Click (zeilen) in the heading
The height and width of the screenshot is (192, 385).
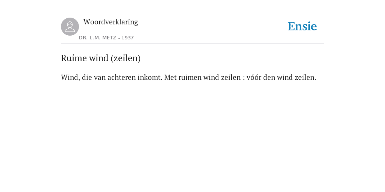[x=126, y=58]
